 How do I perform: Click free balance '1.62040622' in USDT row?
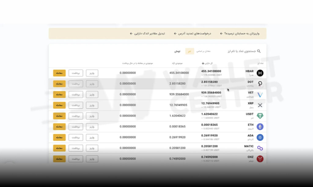click(x=177, y=116)
